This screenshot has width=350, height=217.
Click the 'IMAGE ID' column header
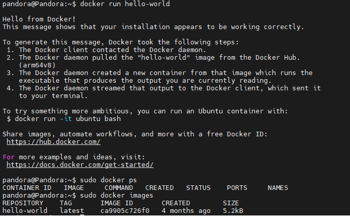coord(117,203)
